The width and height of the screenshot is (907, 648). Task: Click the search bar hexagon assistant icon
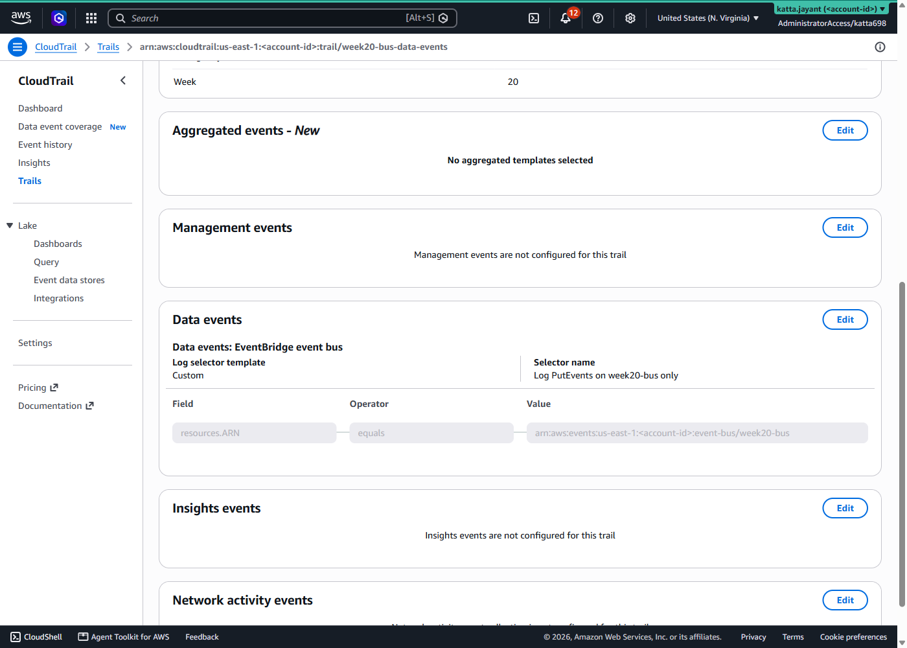coord(443,18)
